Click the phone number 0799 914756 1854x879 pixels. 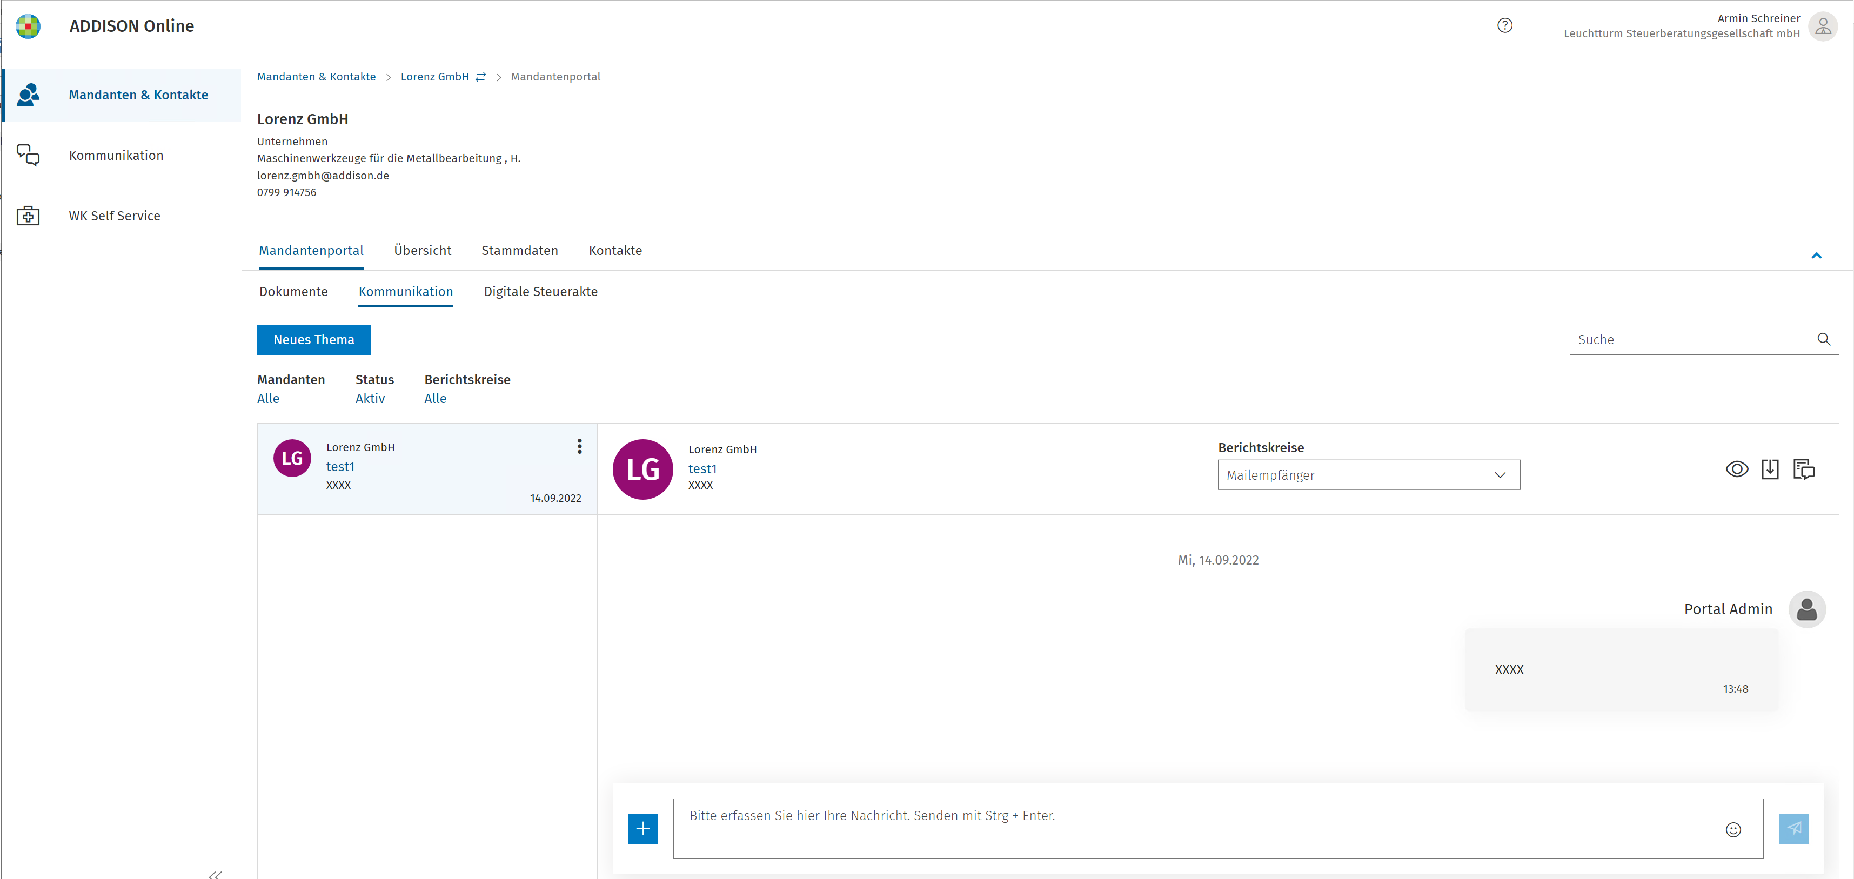tap(286, 192)
